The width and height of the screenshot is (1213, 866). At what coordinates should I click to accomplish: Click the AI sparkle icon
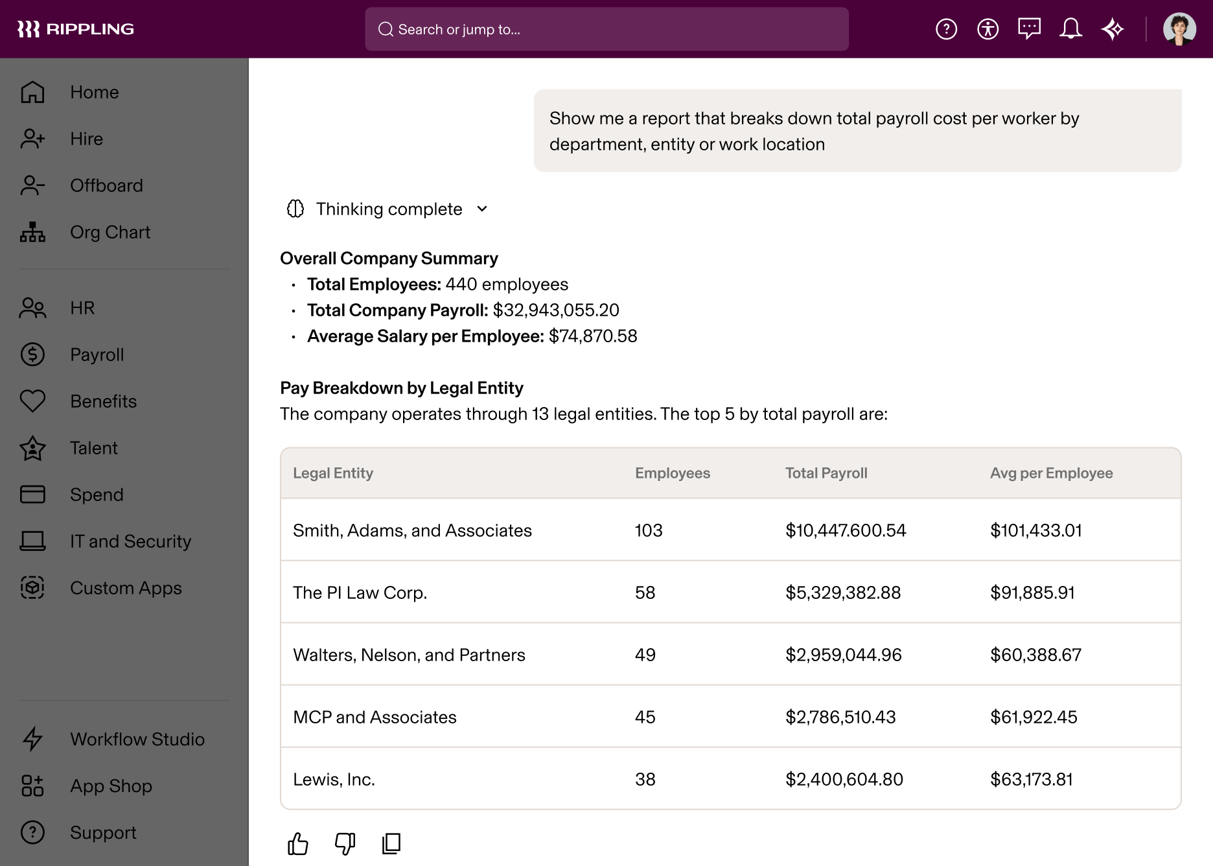(x=1113, y=29)
